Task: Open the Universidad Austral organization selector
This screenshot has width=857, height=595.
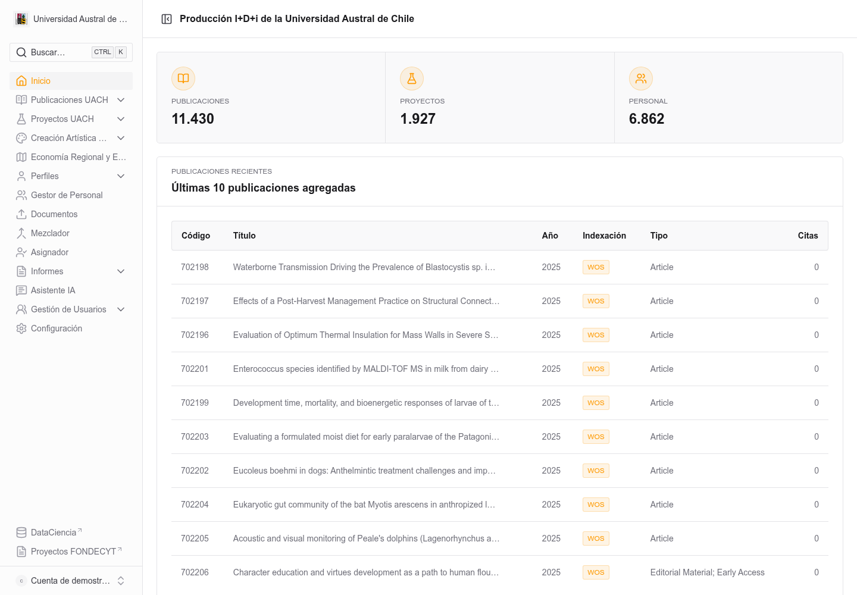Action: (71, 19)
